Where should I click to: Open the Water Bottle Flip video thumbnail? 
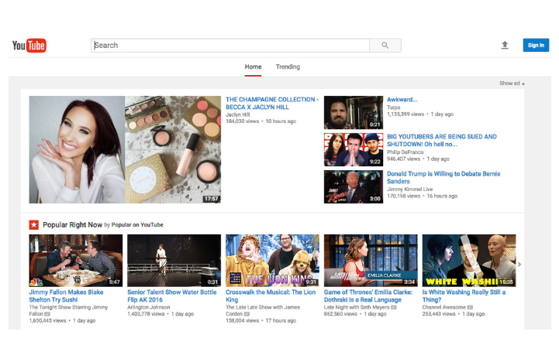click(174, 261)
